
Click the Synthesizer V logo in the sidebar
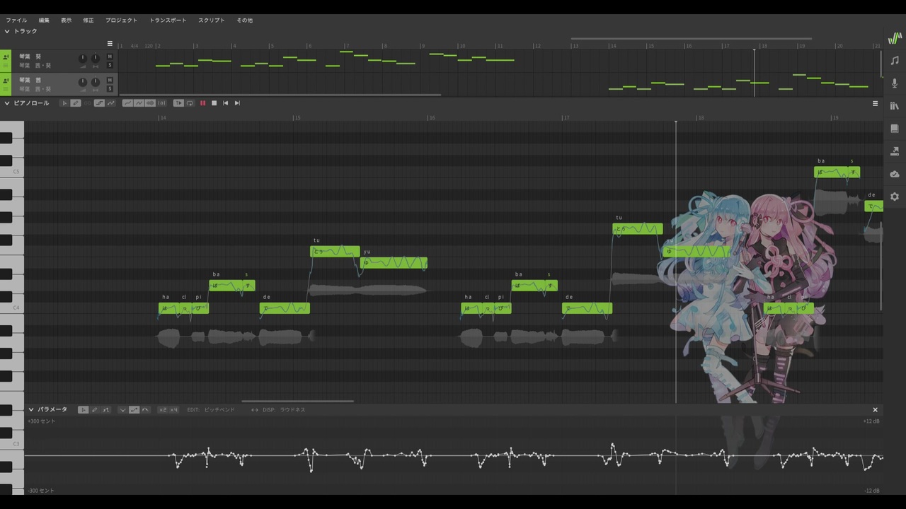[895, 38]
